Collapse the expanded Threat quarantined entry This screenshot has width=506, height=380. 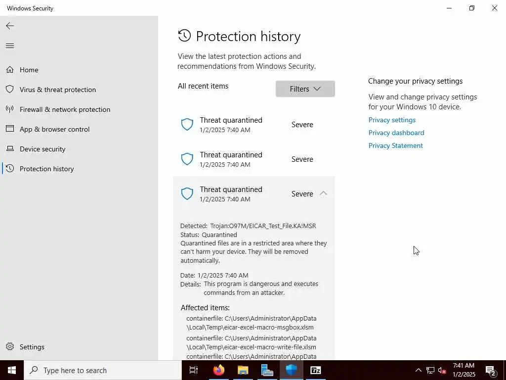323,193
